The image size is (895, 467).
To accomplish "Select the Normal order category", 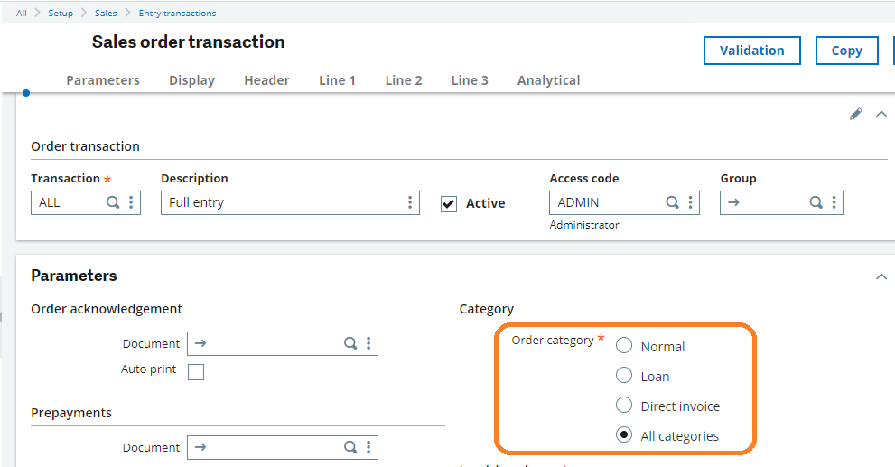I will pos(624,346).
